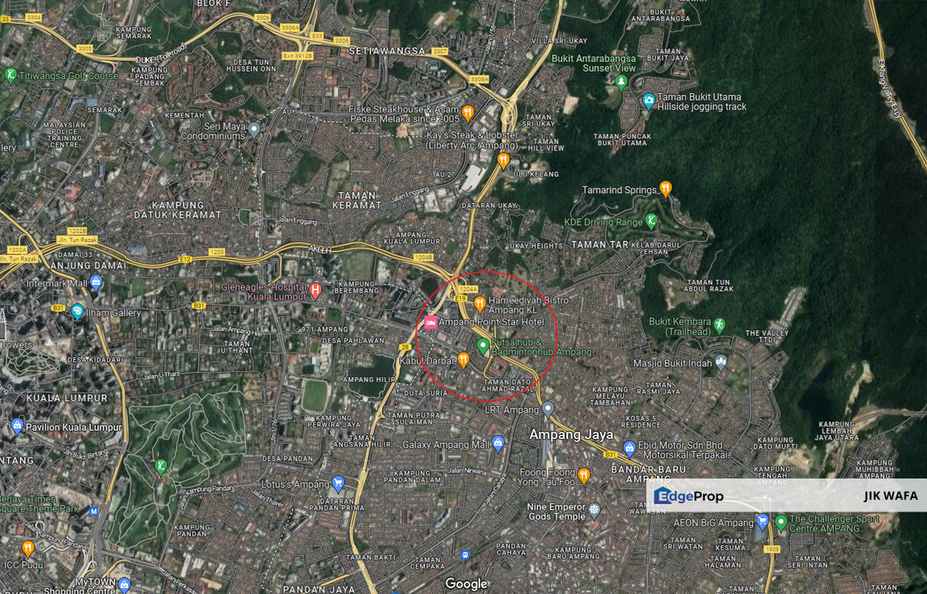Viewport: 927px width, 594px height.
Task: Select the AEON BiG Ampang shopping marker
Action: pos(762,521)
